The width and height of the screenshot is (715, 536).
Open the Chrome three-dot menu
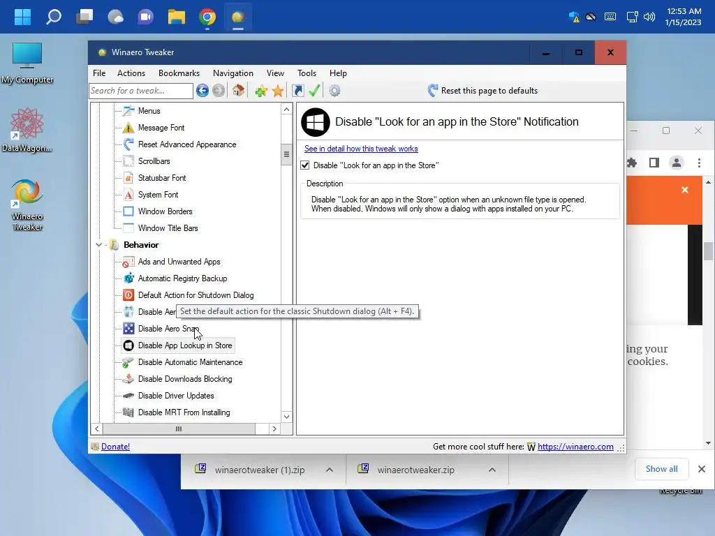(x=699, y=163)
